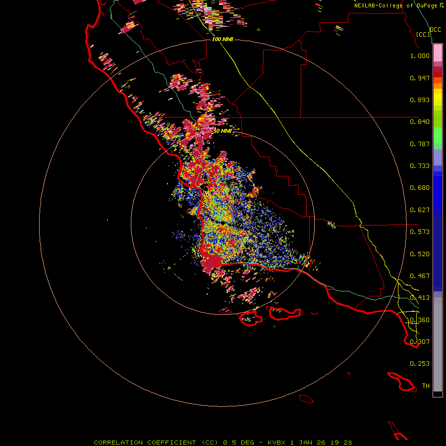Select the 1.000 value on the color scale
This screenshot has width=446, height=446.
pyautogui.click(x=420, y=56)
